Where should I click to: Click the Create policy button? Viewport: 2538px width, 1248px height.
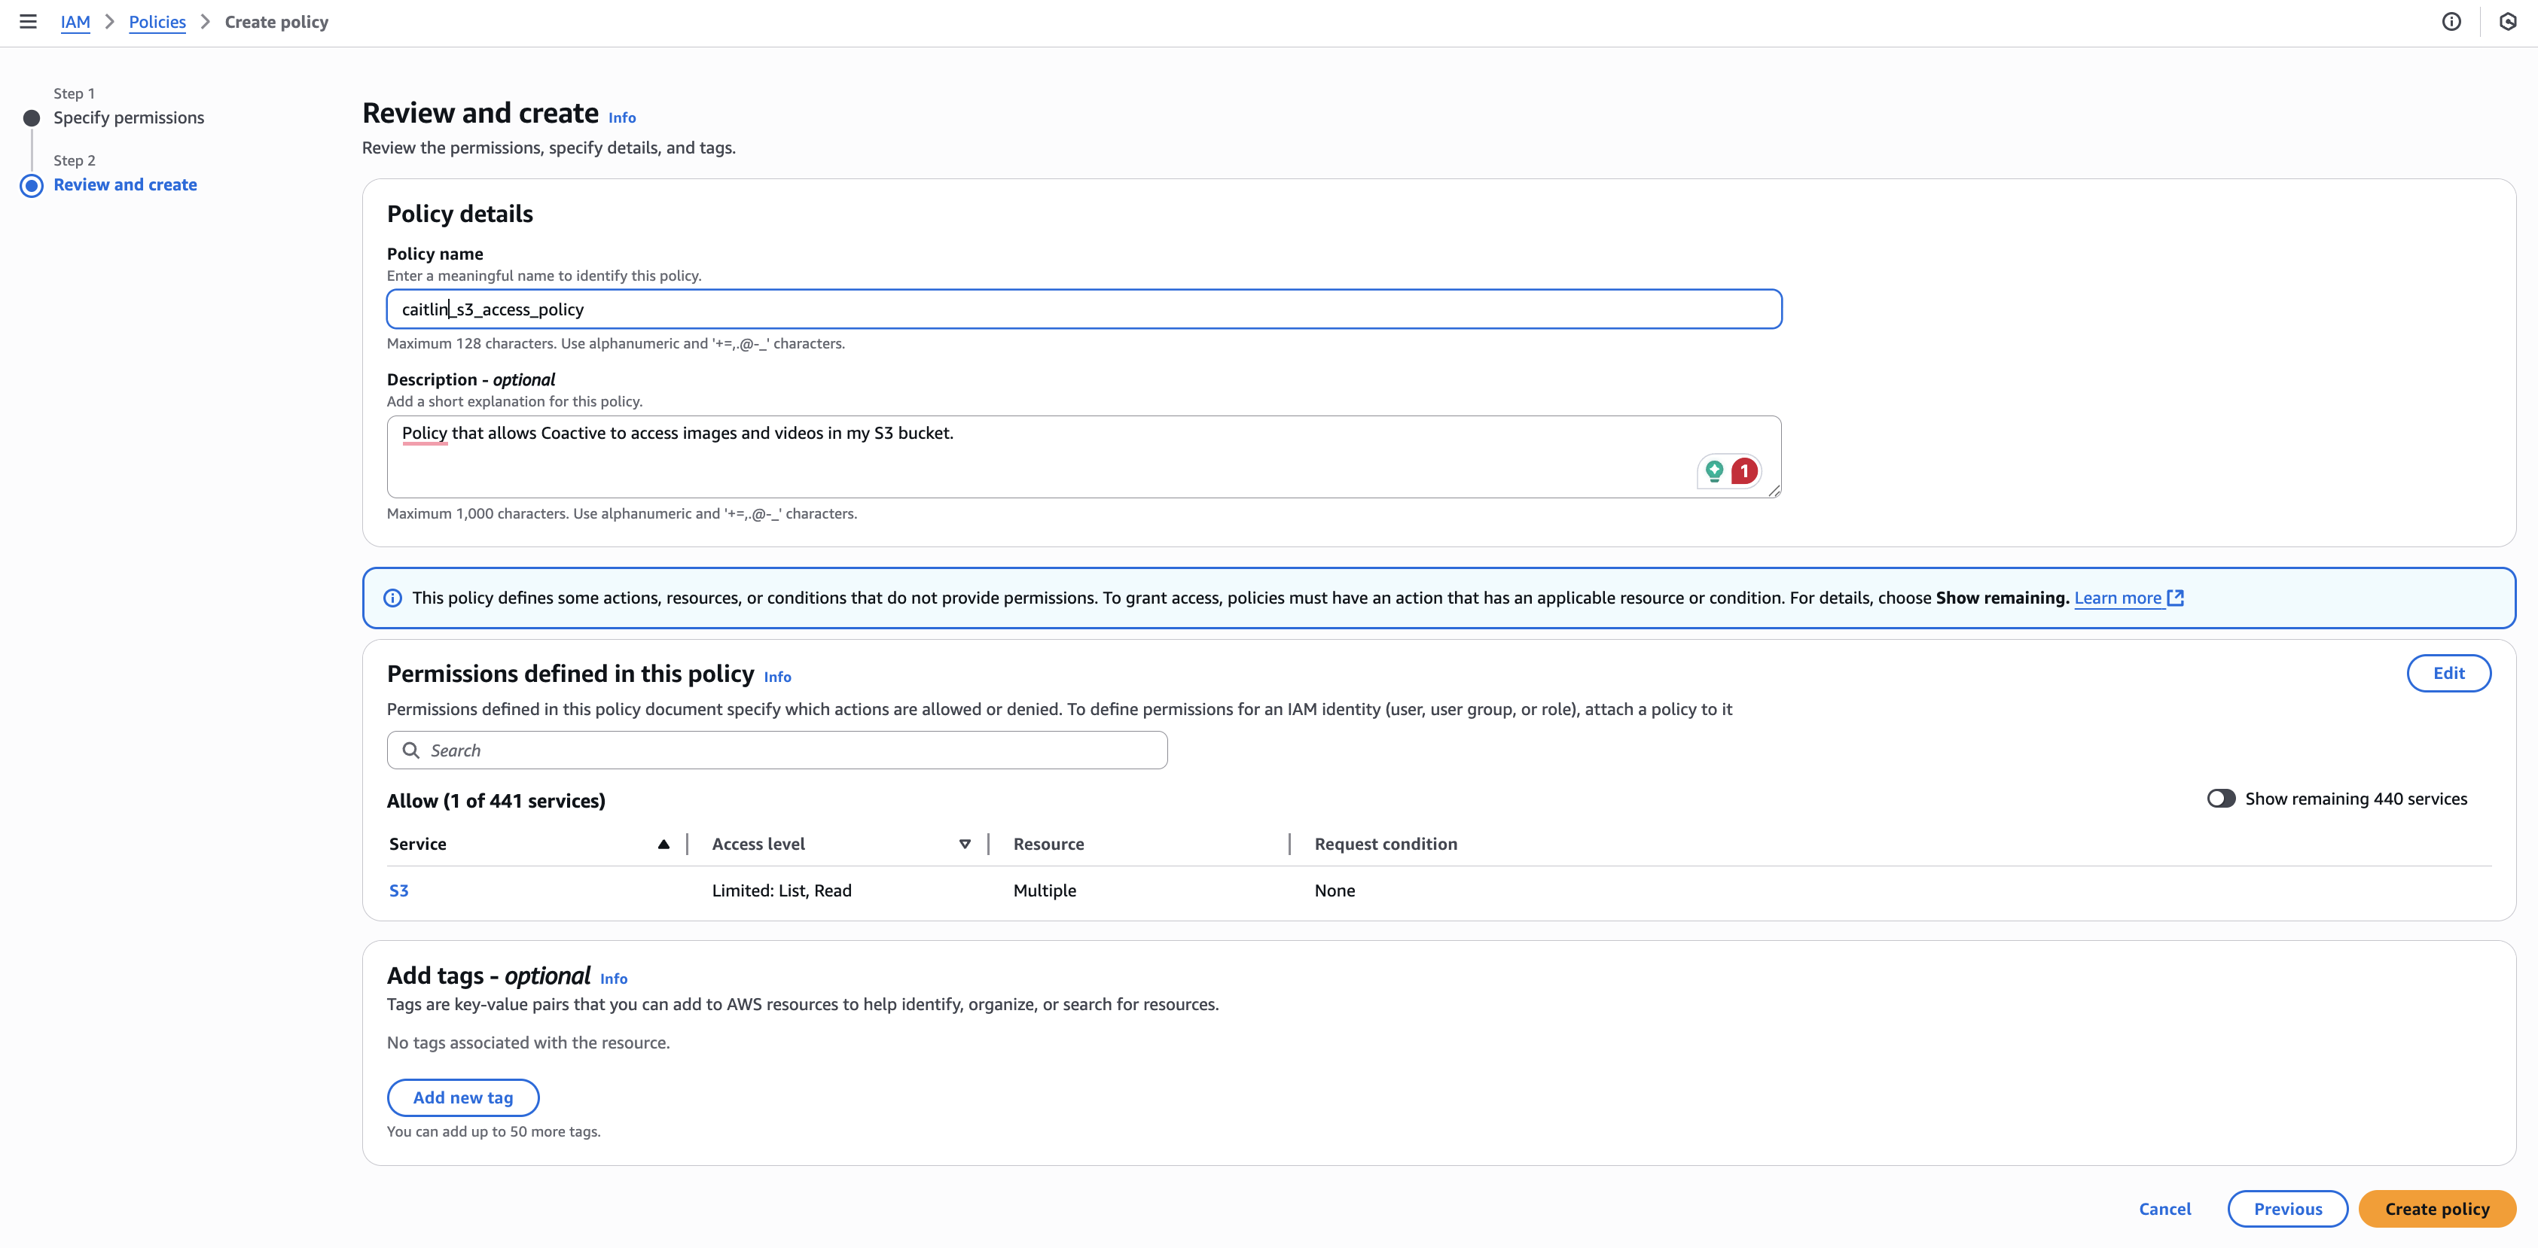2436,1209
